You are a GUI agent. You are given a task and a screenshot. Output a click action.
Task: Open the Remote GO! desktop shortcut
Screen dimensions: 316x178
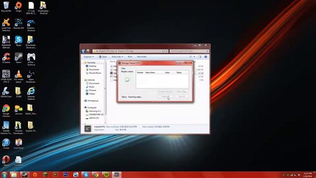click(19, 24)
